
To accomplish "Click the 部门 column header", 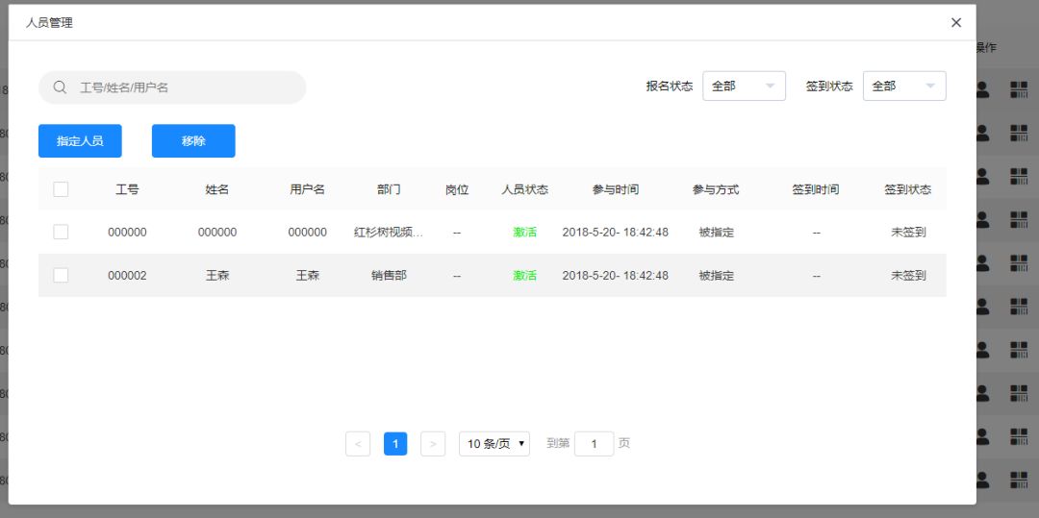I will point(389,189).
